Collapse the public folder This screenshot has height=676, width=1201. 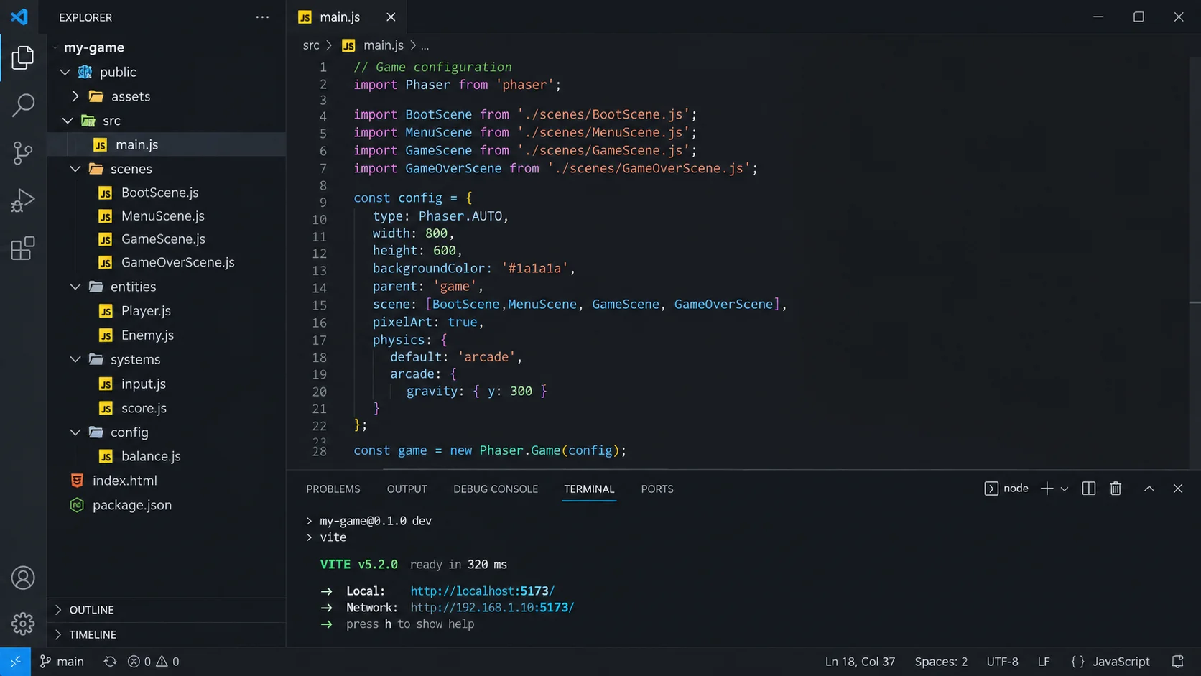[65, 72]
